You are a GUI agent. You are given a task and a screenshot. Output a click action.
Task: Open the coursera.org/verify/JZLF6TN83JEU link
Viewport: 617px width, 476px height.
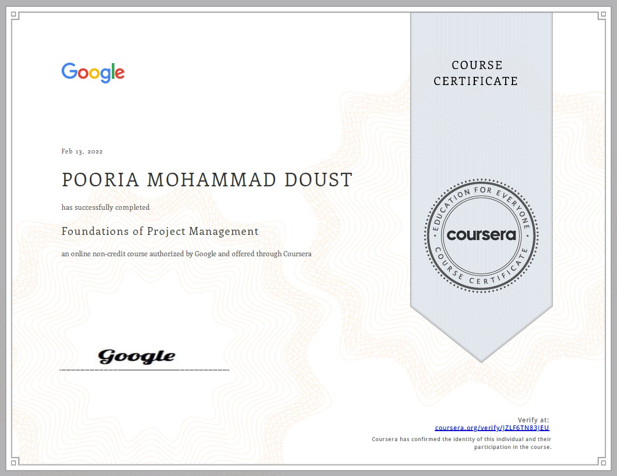492,427
